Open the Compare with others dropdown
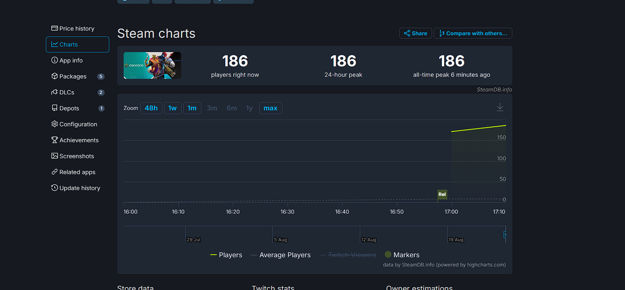This screenshot has height=290, width=625. coord(473,33)
